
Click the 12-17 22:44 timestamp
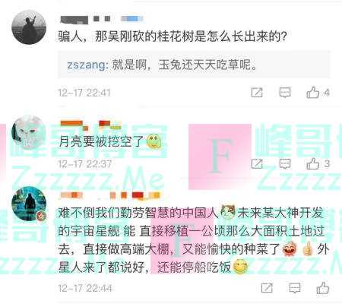pos(84,288)
